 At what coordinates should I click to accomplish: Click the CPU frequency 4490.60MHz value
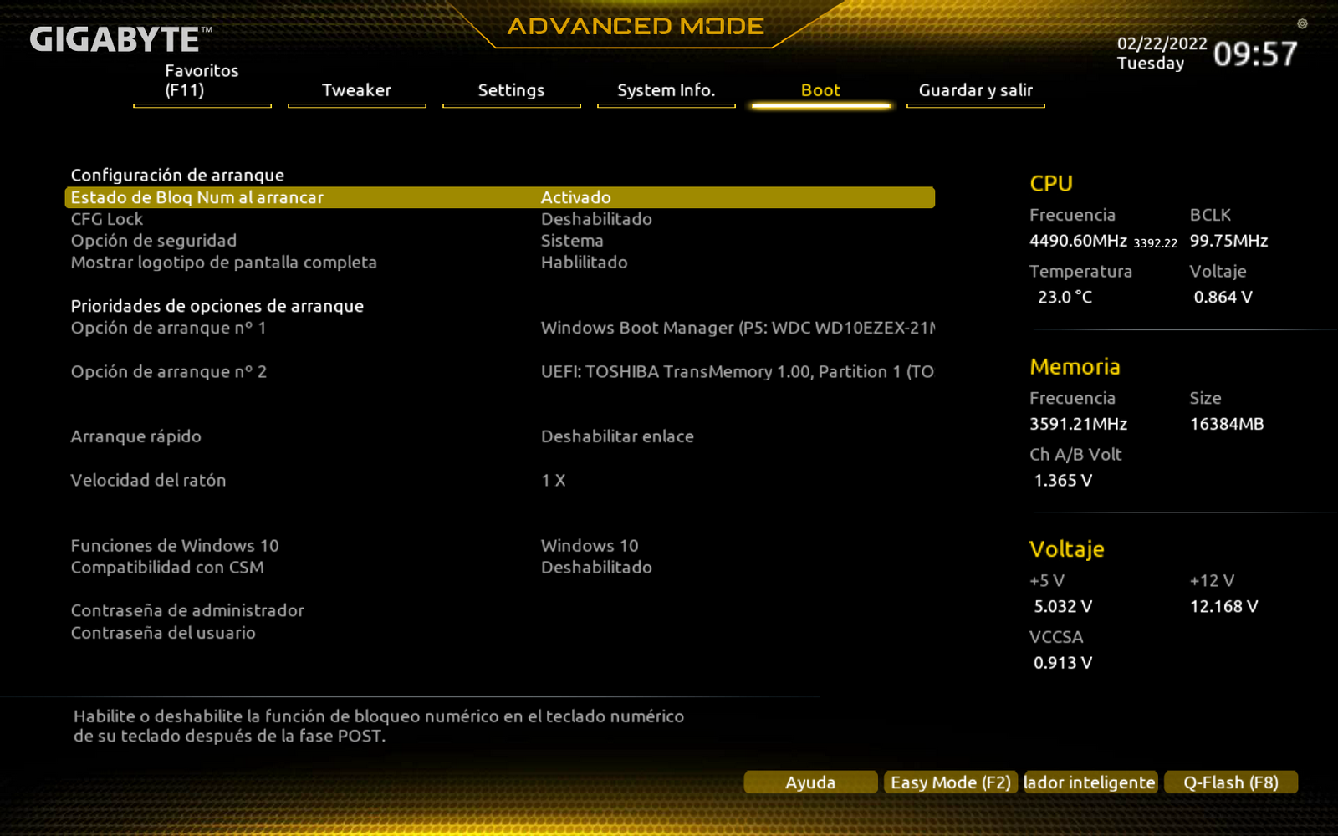pos(1078,241)
